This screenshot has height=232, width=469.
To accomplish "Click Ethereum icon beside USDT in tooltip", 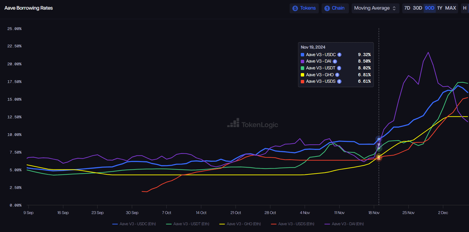I will [x=339, y=68].
